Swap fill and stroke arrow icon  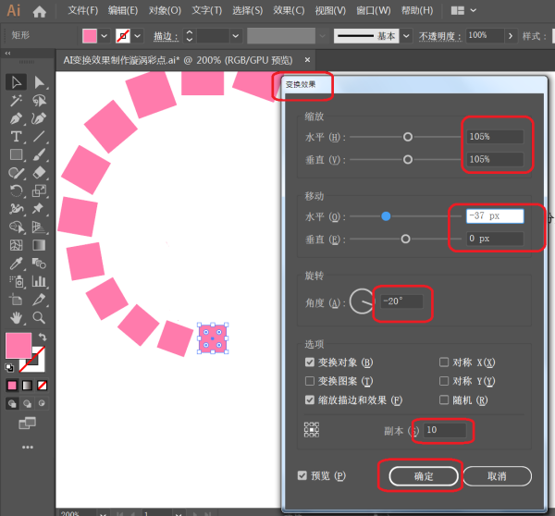pos(43,337)
